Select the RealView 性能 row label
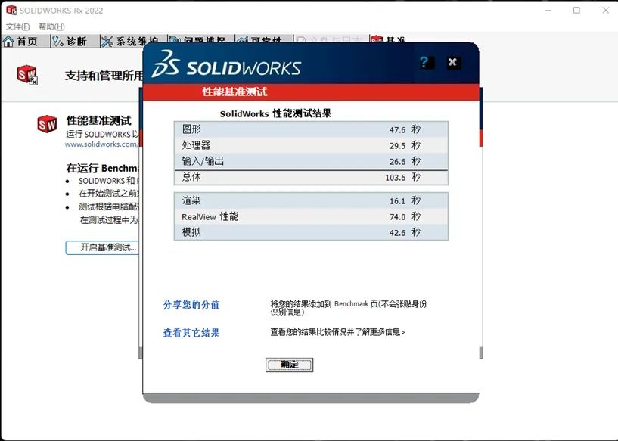Screen dimensions: 618x441 pyautogui.click(x=210, y=217)
